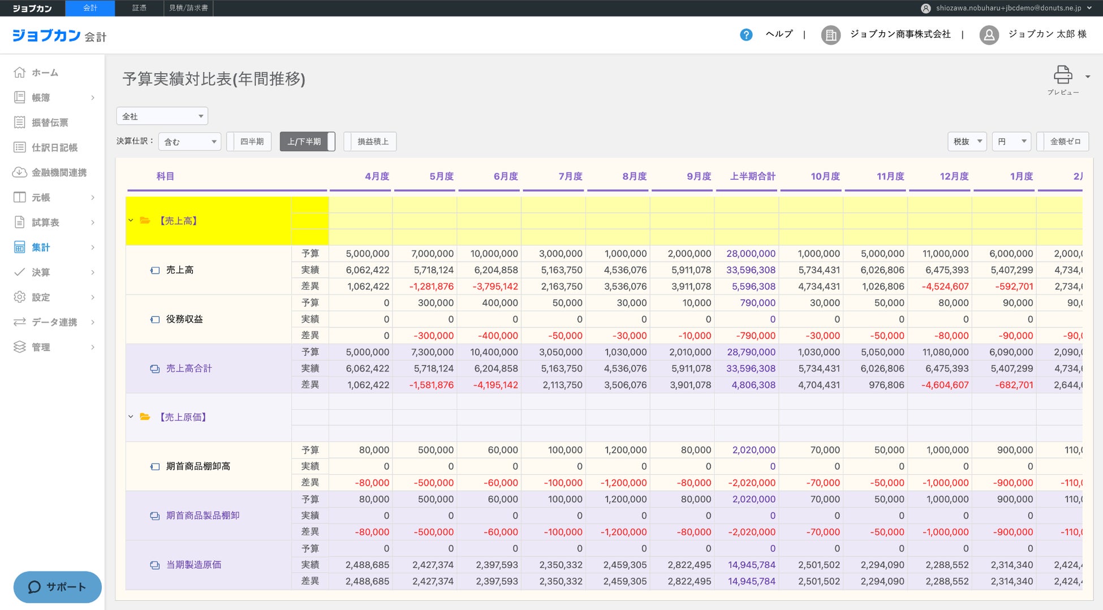The image size is (1103, 610).
Task: Open the 全社 department dropdown
Action: (x=162, y=116)
